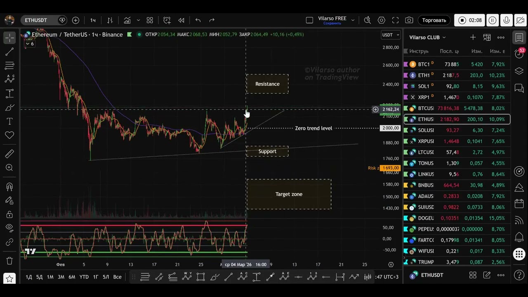Set range to 1М
The image size is (528, 297).
[x=50, y=277]
